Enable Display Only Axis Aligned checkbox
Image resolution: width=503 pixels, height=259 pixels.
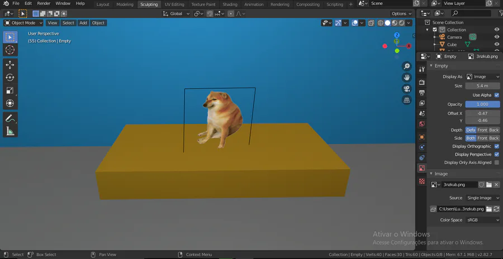pyautogui.click(x=497, y=162)
